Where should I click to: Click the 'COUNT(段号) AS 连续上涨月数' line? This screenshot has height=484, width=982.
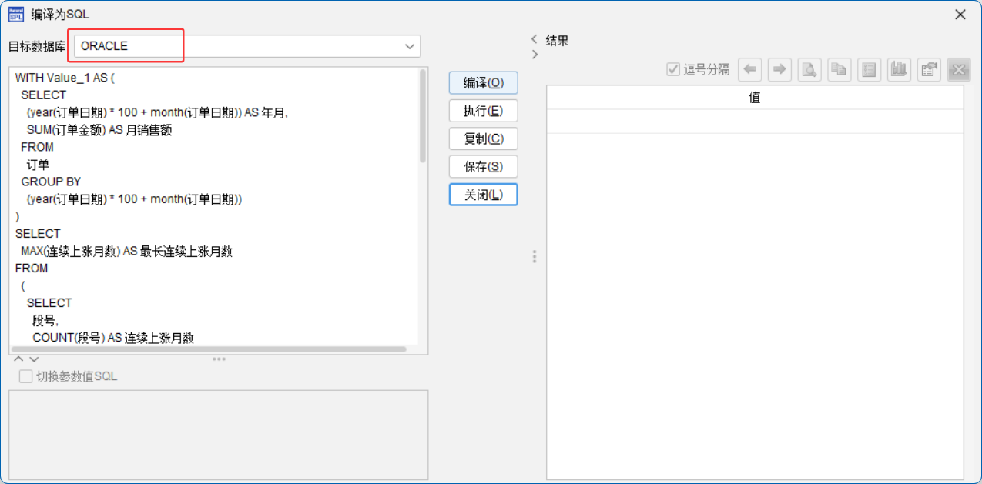tap(113, 338)
